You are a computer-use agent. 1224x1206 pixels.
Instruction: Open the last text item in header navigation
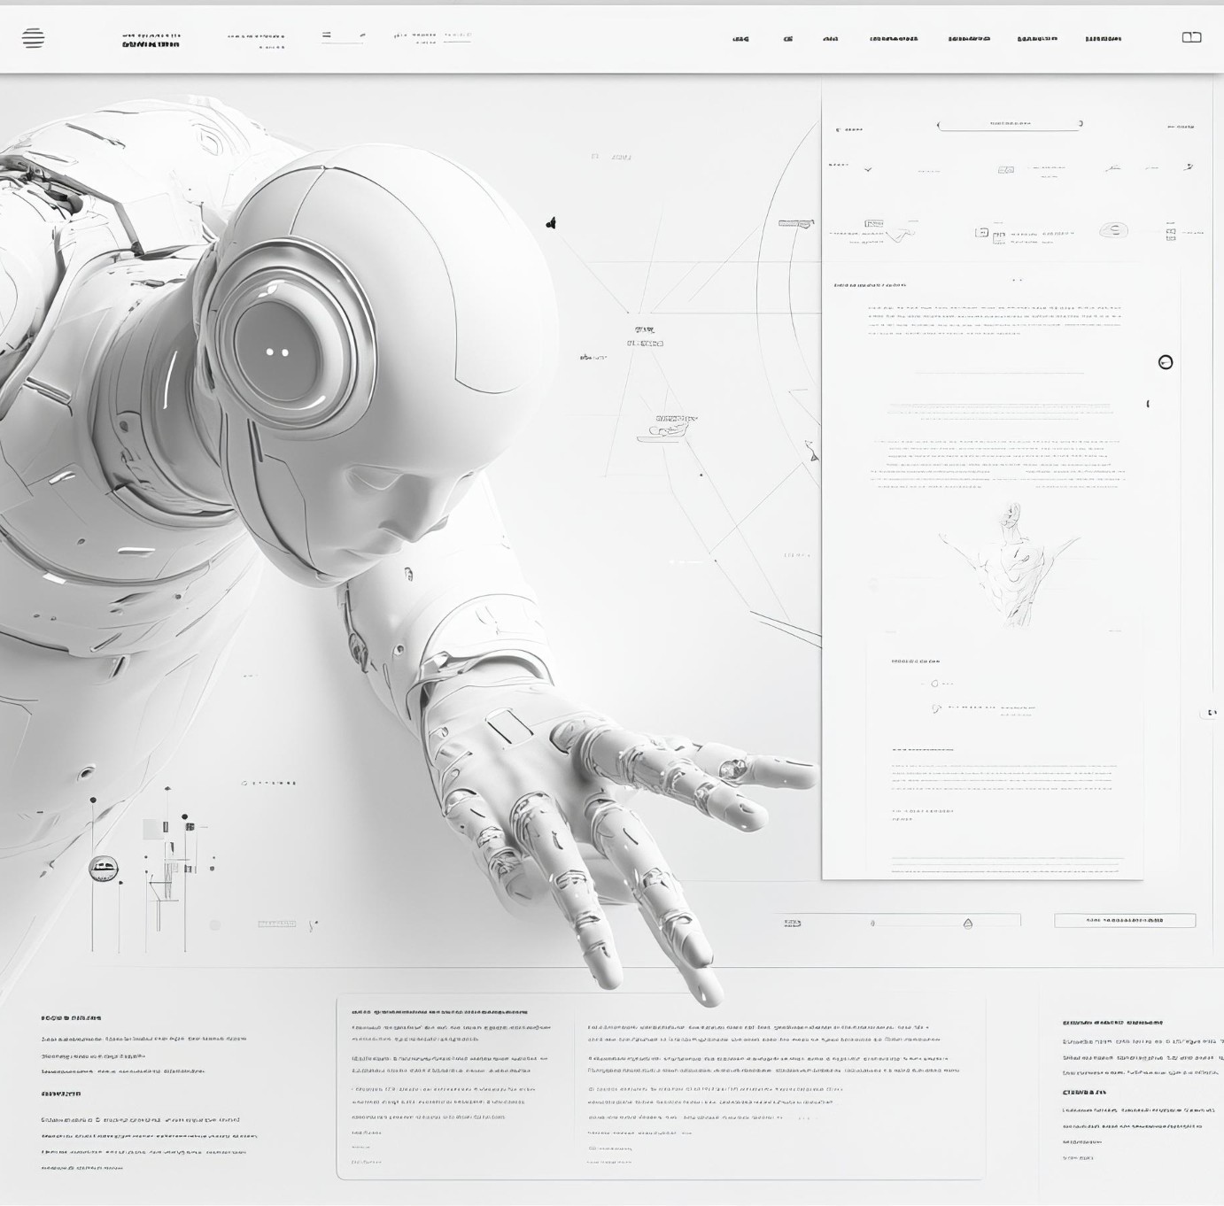[x=1103, y=39]
